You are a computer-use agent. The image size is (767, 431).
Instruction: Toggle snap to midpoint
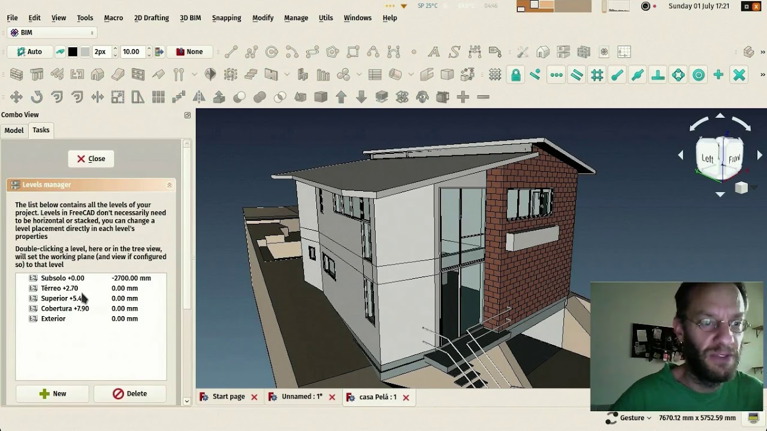(x=638, y=75)
